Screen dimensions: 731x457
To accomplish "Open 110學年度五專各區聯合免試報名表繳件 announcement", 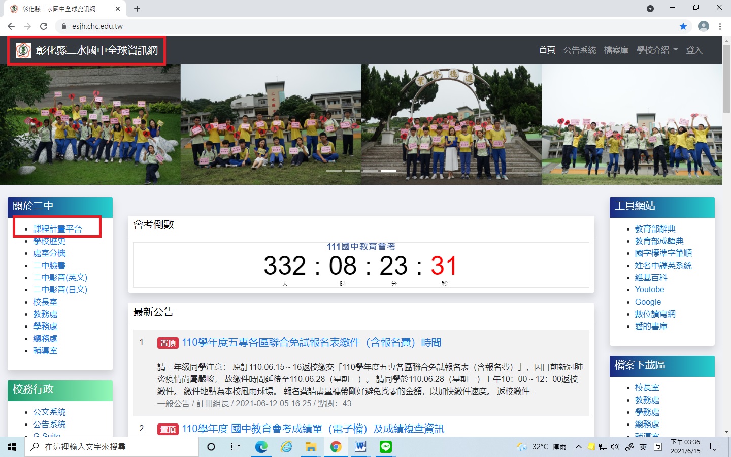I will (x=312, y=343).
